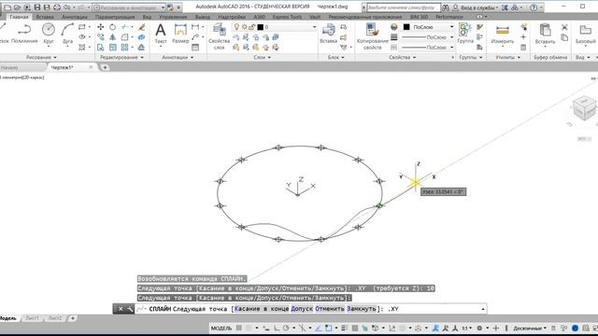The image size is (598, 336).
Task: Select the Arc (Дуга) tool
Action: 67,34
